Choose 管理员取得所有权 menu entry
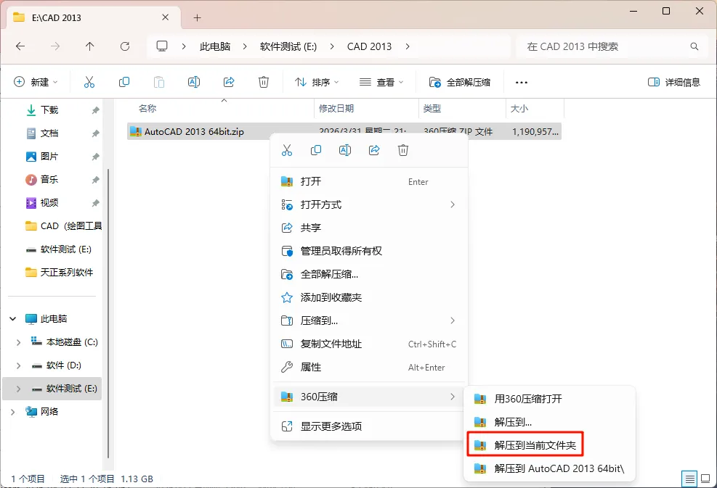 click(x=368, y=251)
